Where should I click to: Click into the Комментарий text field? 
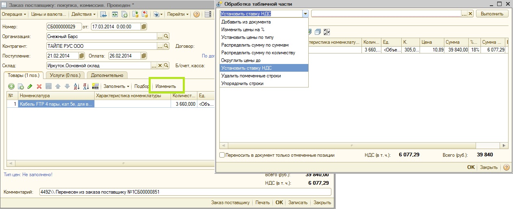pos(185,192)
